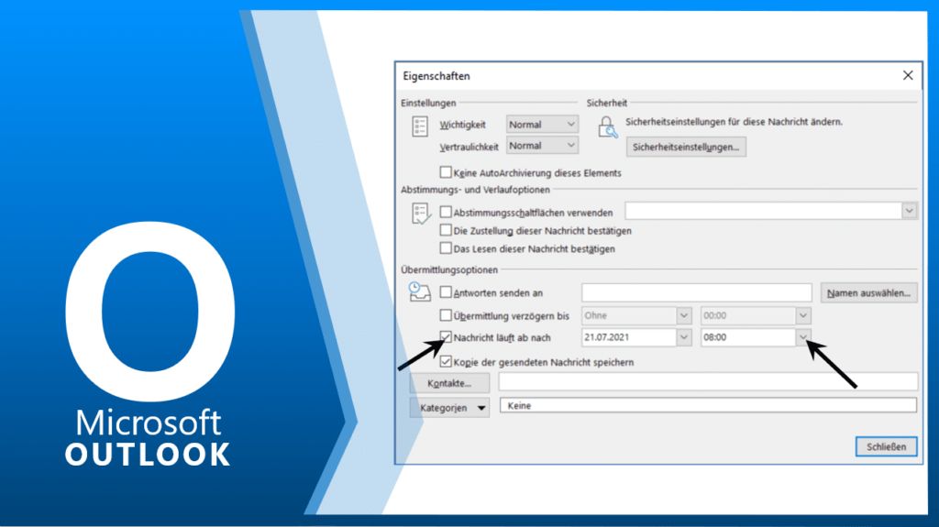Click the Kontakte text field

[708, 382]
